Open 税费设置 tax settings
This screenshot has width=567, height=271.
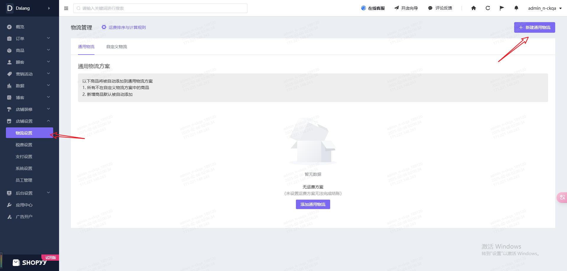pyautogui.click(x=24, y=145)
